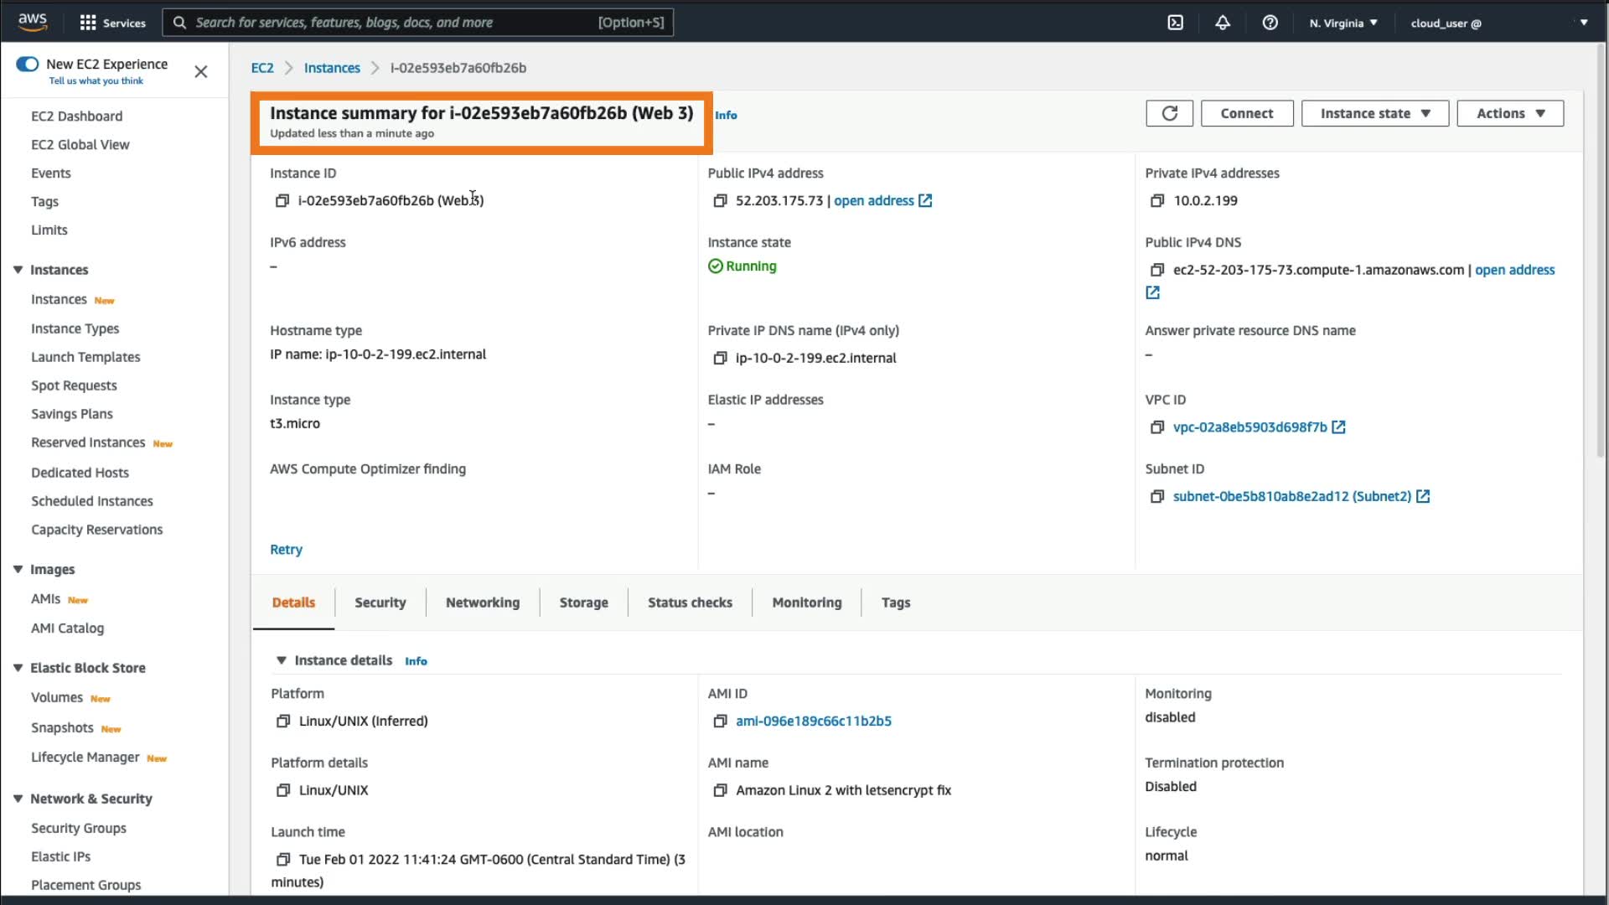Collapse the Elastic Block Store sidebar group
Screen dimensions: 1609x905
(18, 668)
